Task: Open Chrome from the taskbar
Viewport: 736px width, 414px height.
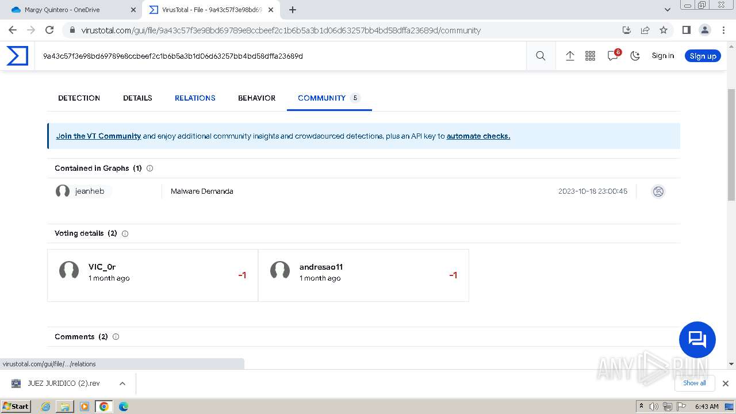Action: coord(103,407)
